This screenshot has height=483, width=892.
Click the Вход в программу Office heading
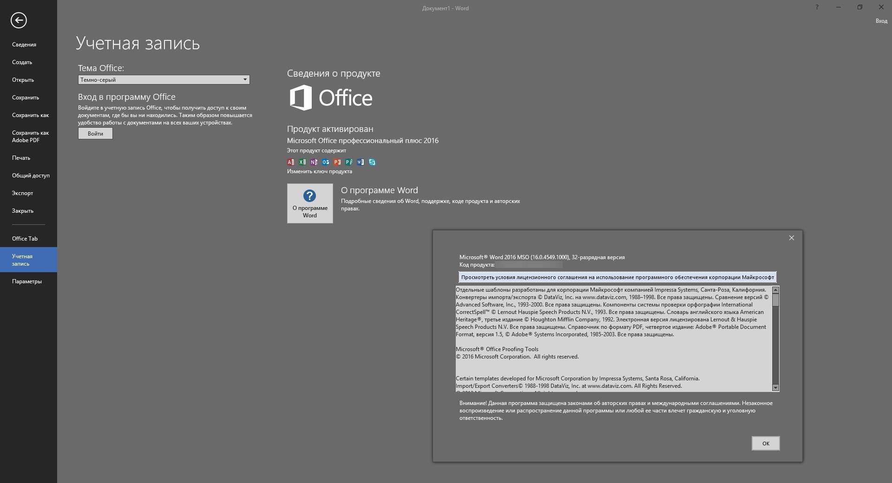point(126,97)
